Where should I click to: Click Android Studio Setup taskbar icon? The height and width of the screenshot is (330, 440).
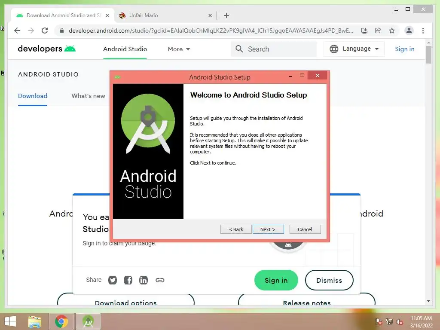point(88,321)
